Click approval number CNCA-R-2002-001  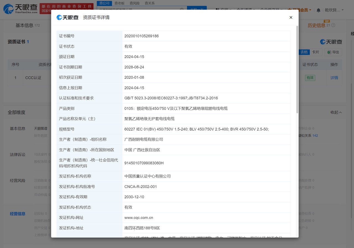click(140, 187)
